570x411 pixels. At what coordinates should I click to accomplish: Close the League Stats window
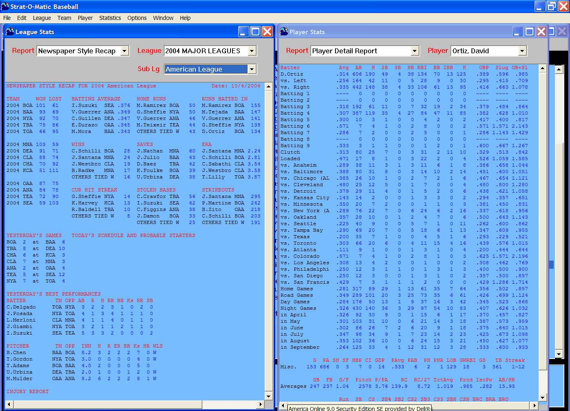(x=267, y=32)
